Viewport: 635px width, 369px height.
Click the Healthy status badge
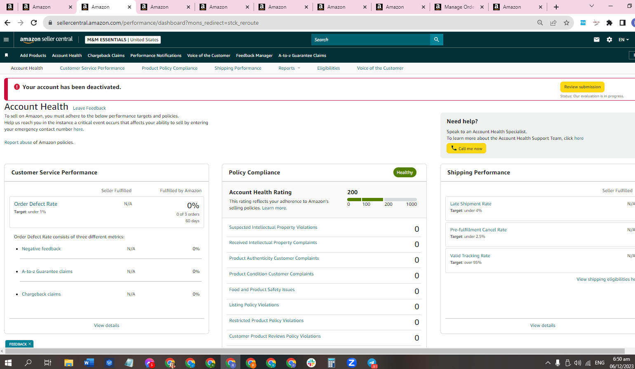[x=405, y=172]
